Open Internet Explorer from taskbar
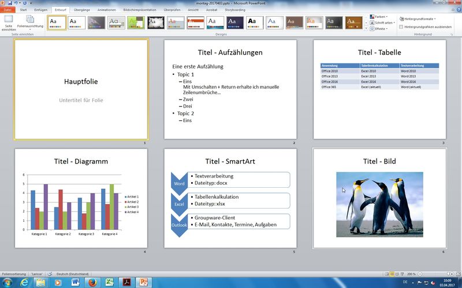 [24, 283]
